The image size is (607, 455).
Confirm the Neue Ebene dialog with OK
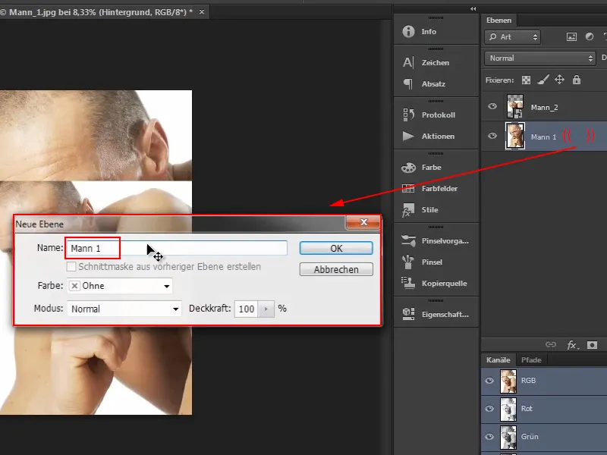(x=336, y=249)
